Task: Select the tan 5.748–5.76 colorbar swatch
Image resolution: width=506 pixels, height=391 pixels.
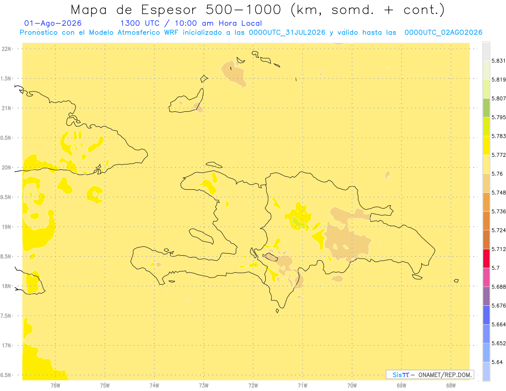Action: (486, 183)
